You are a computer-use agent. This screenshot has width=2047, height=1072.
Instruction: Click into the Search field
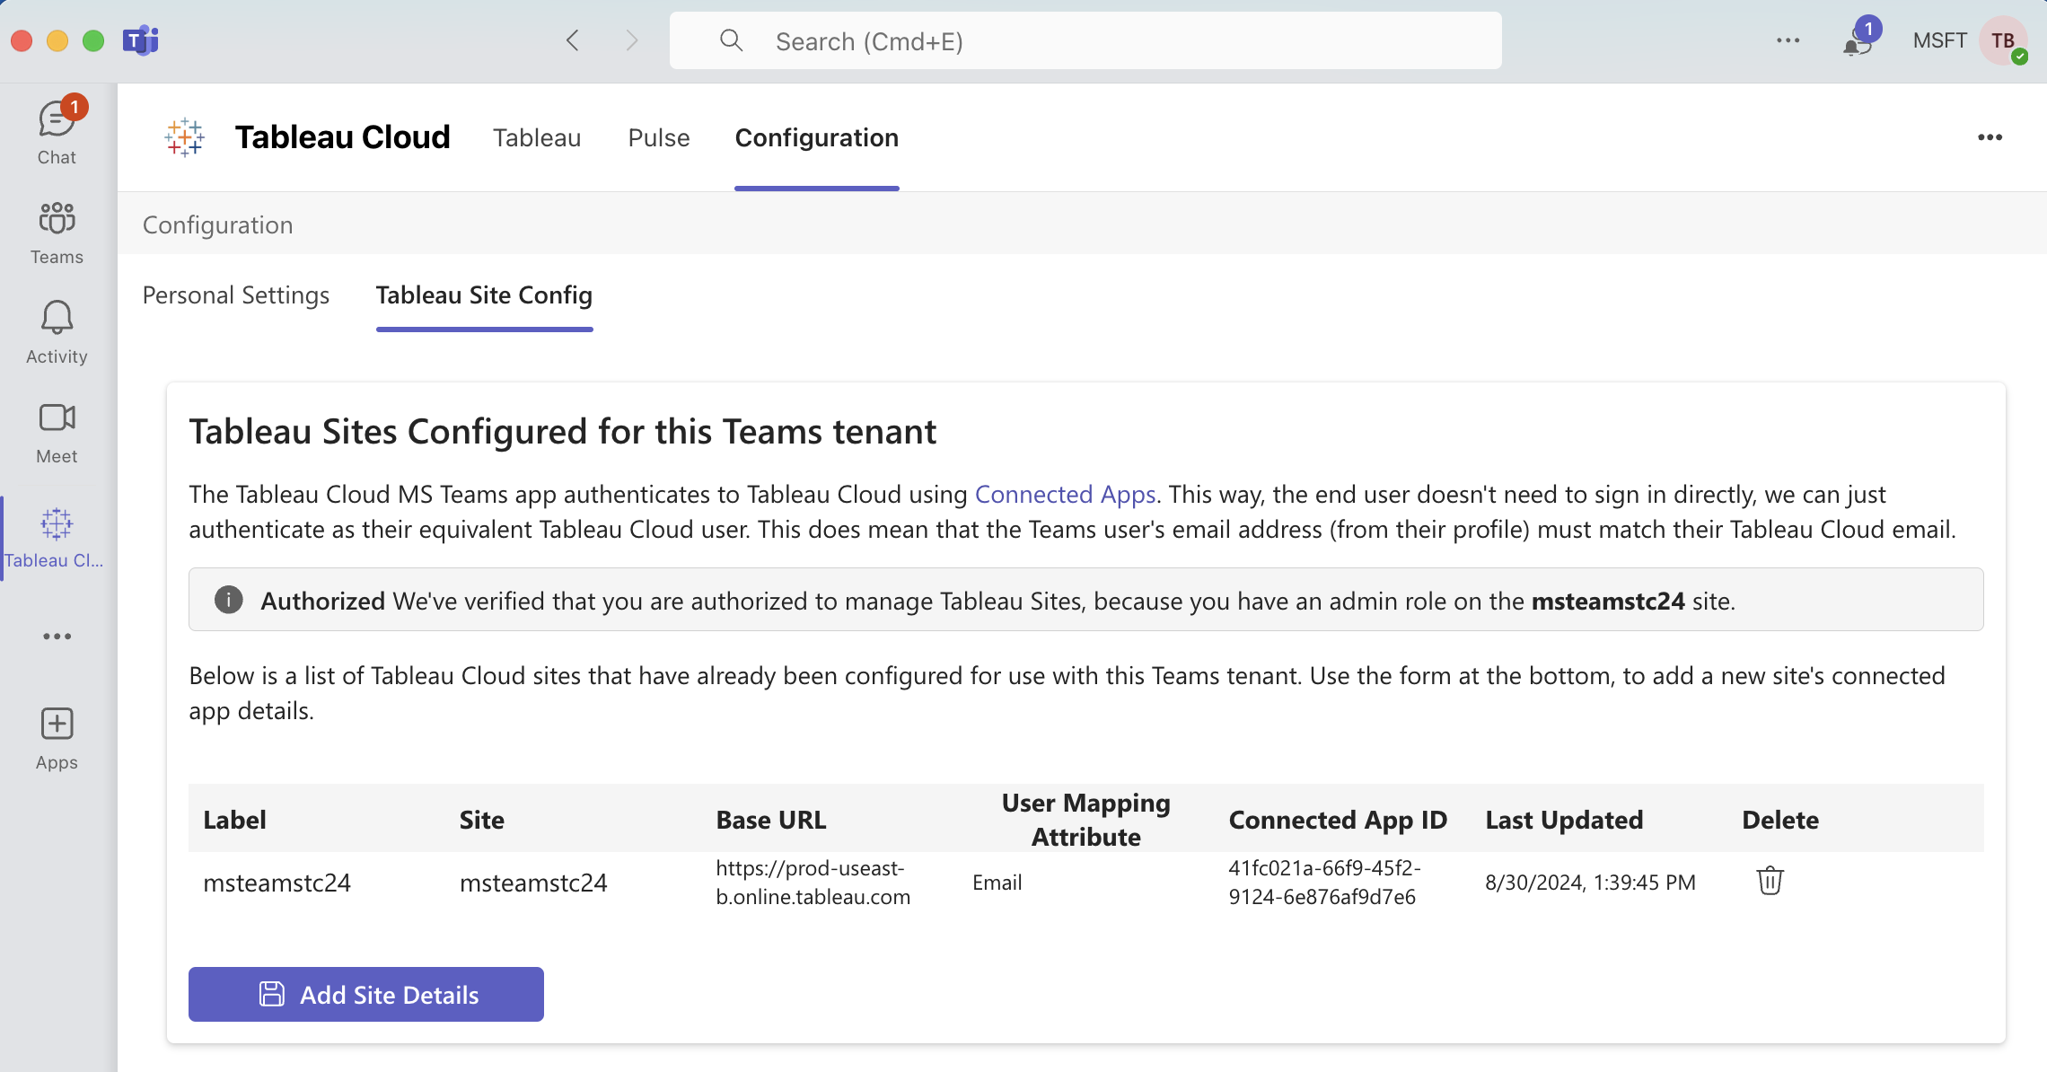click(1085, 40)
